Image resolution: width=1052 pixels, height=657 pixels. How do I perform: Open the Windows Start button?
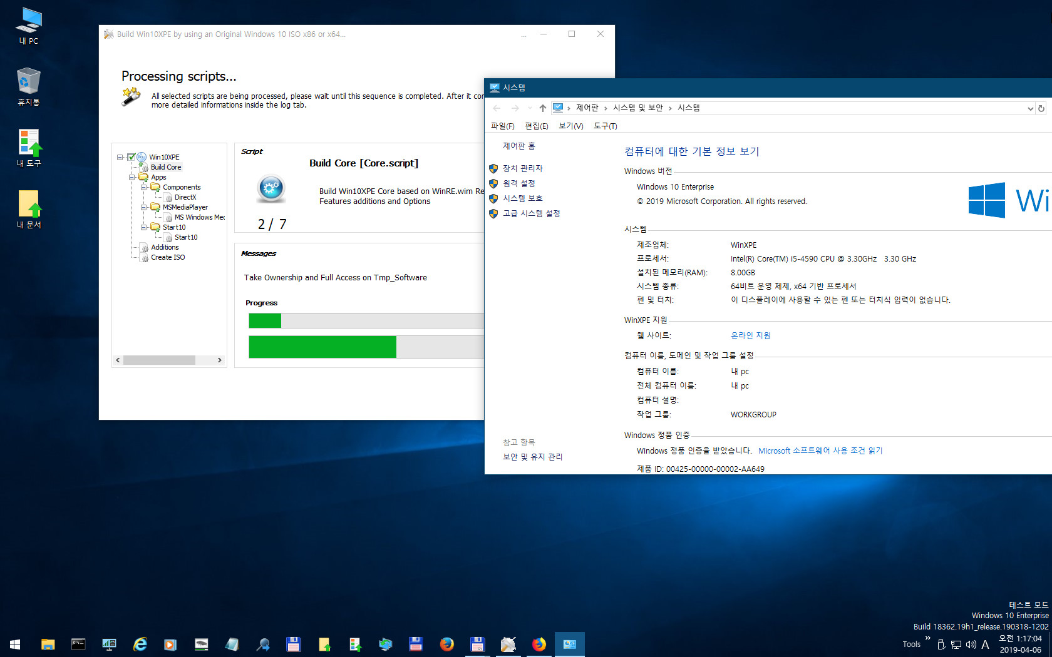click(15, 644)
